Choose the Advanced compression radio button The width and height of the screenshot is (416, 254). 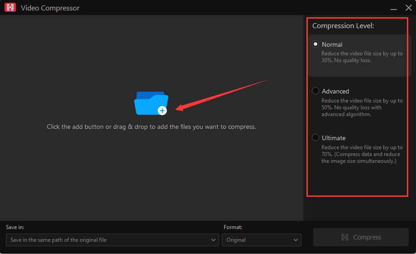(x=316, y=91)
